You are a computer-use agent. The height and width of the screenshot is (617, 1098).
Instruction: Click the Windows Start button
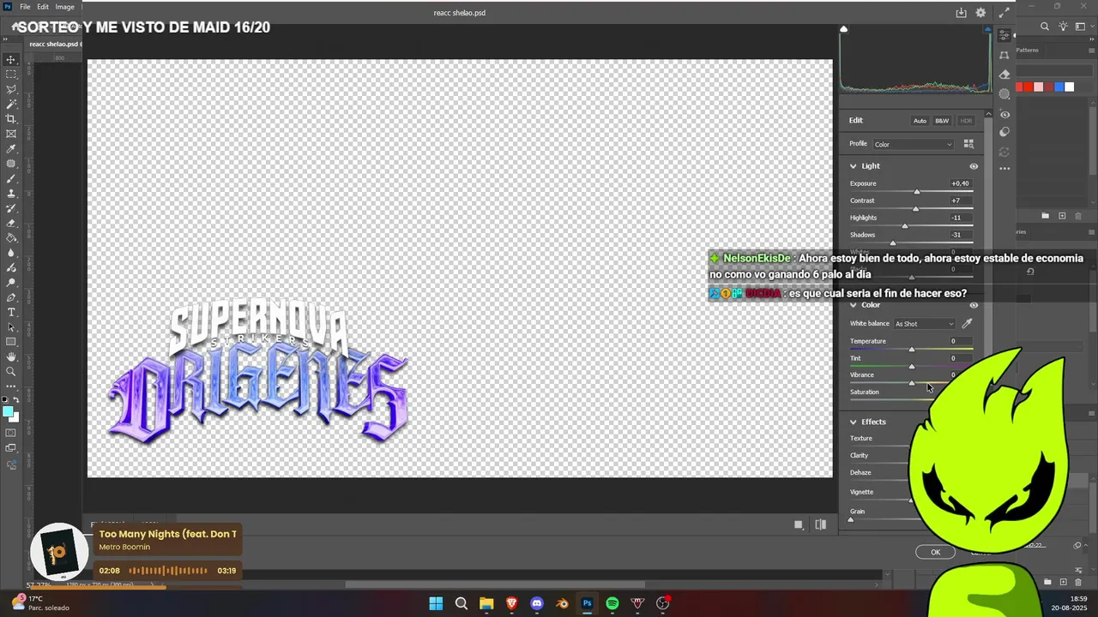tap(436, 603)
